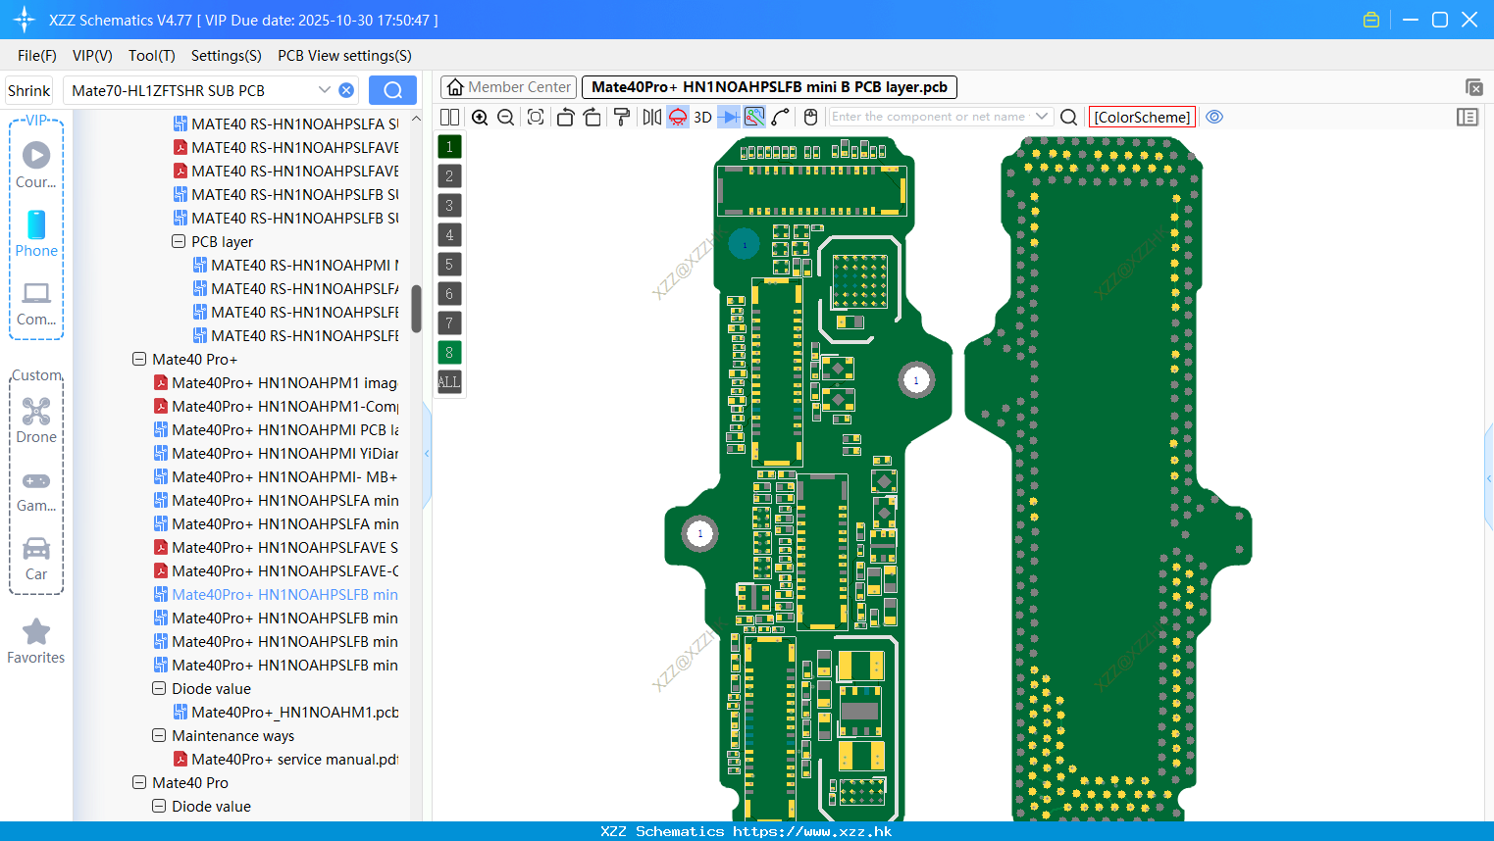Collapse the Mate40 Pro+ tree node
This screenshot has height=841, width=1494.
click(x=139, y=359)
